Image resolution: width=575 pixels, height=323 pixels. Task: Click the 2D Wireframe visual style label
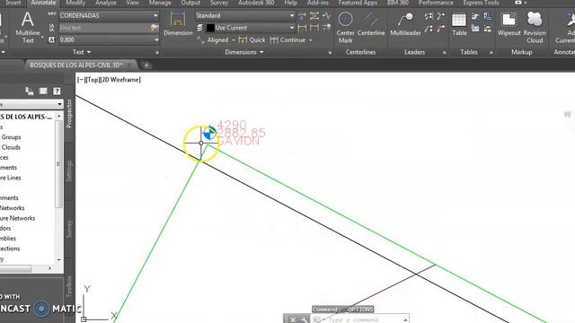(120, 80)
